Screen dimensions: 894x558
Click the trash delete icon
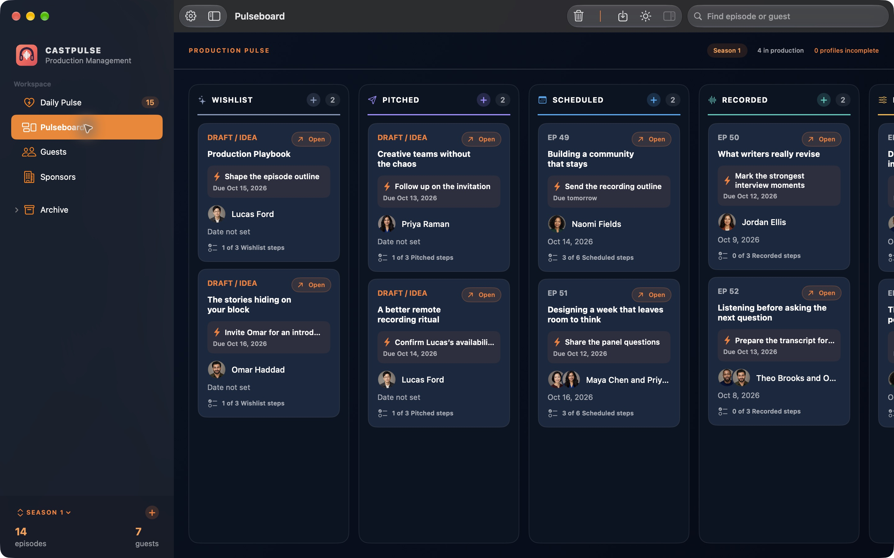tap(579, 16)
